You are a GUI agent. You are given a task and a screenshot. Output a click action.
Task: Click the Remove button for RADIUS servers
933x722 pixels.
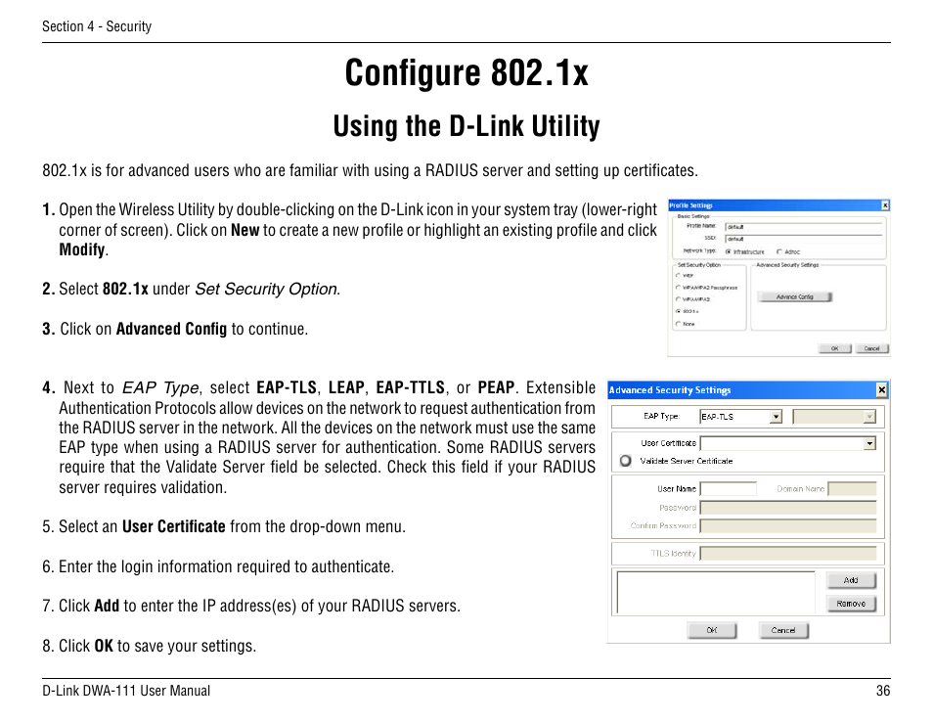(x=851, y=604)
